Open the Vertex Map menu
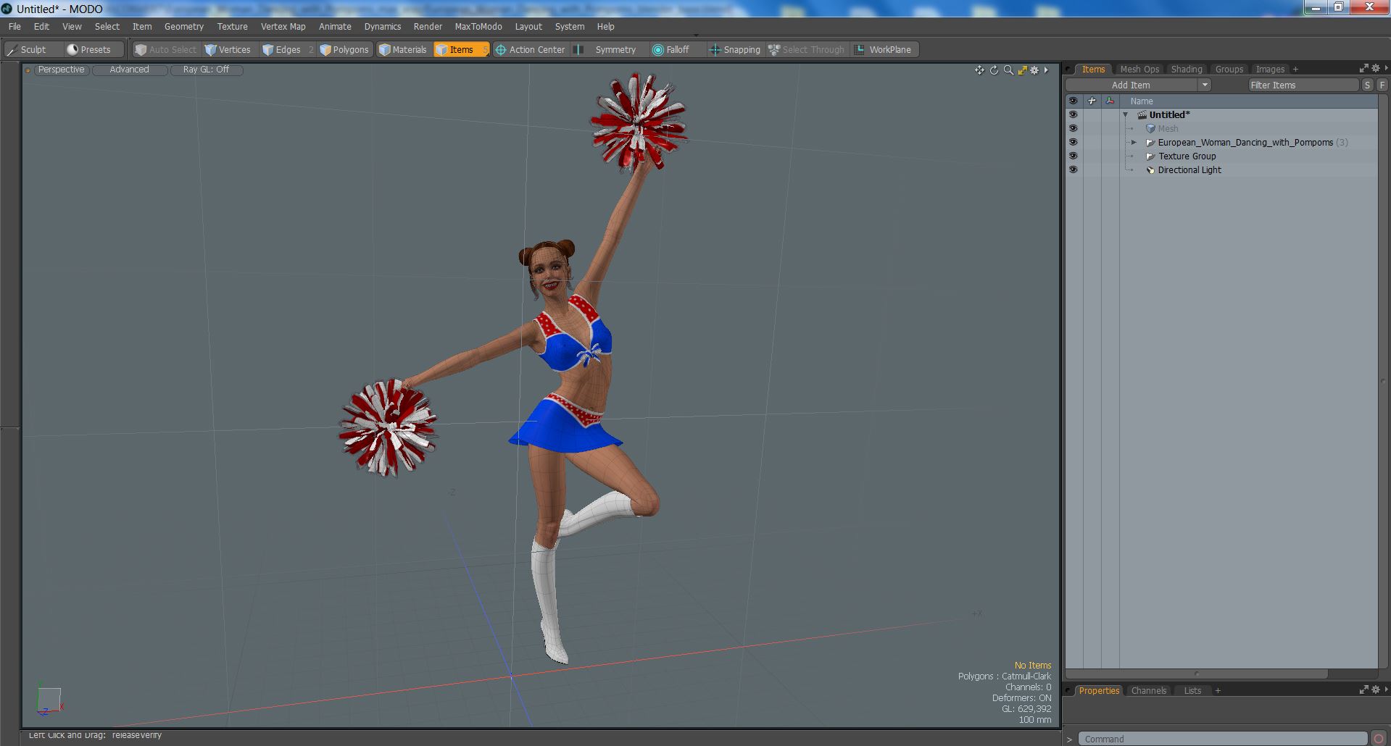The width and height of the screenshot is (1391, 746). [x=283, y=26]
